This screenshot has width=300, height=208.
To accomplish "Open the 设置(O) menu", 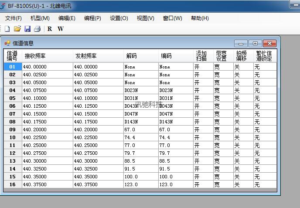I will pos(119,18).
